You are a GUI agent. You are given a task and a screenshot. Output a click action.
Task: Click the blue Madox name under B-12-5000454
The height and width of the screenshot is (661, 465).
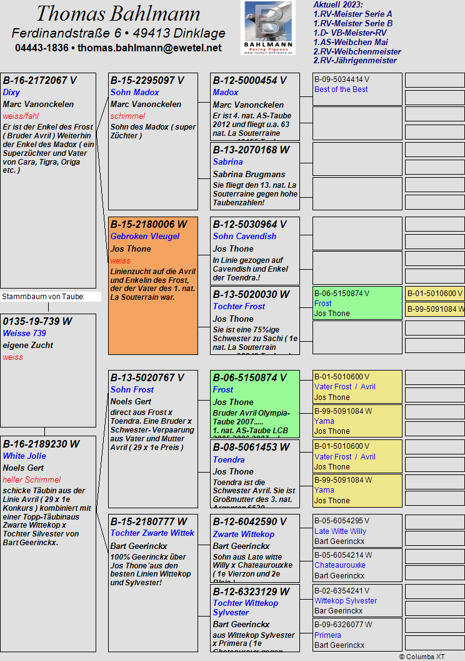(225, 93)
